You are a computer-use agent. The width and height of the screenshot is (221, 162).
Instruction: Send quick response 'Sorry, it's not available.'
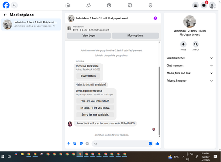pos(95,115)
